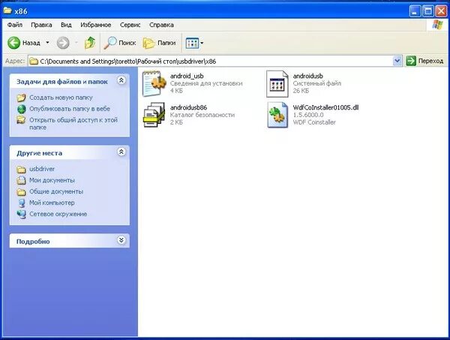Collapse the Задачи для файлов и папок panel
450x340 pixels.
pos(121,80)
